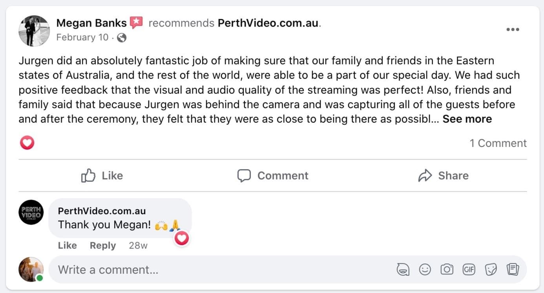The width and height of the screenshot is (544, 293).
Task: Expand the review with See more
Action: tap(467, 119)
